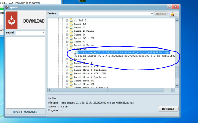Expand the Mi Pad 3 node
The width and height of the screenshot is (198, 123).
click(x=67, y=20)
